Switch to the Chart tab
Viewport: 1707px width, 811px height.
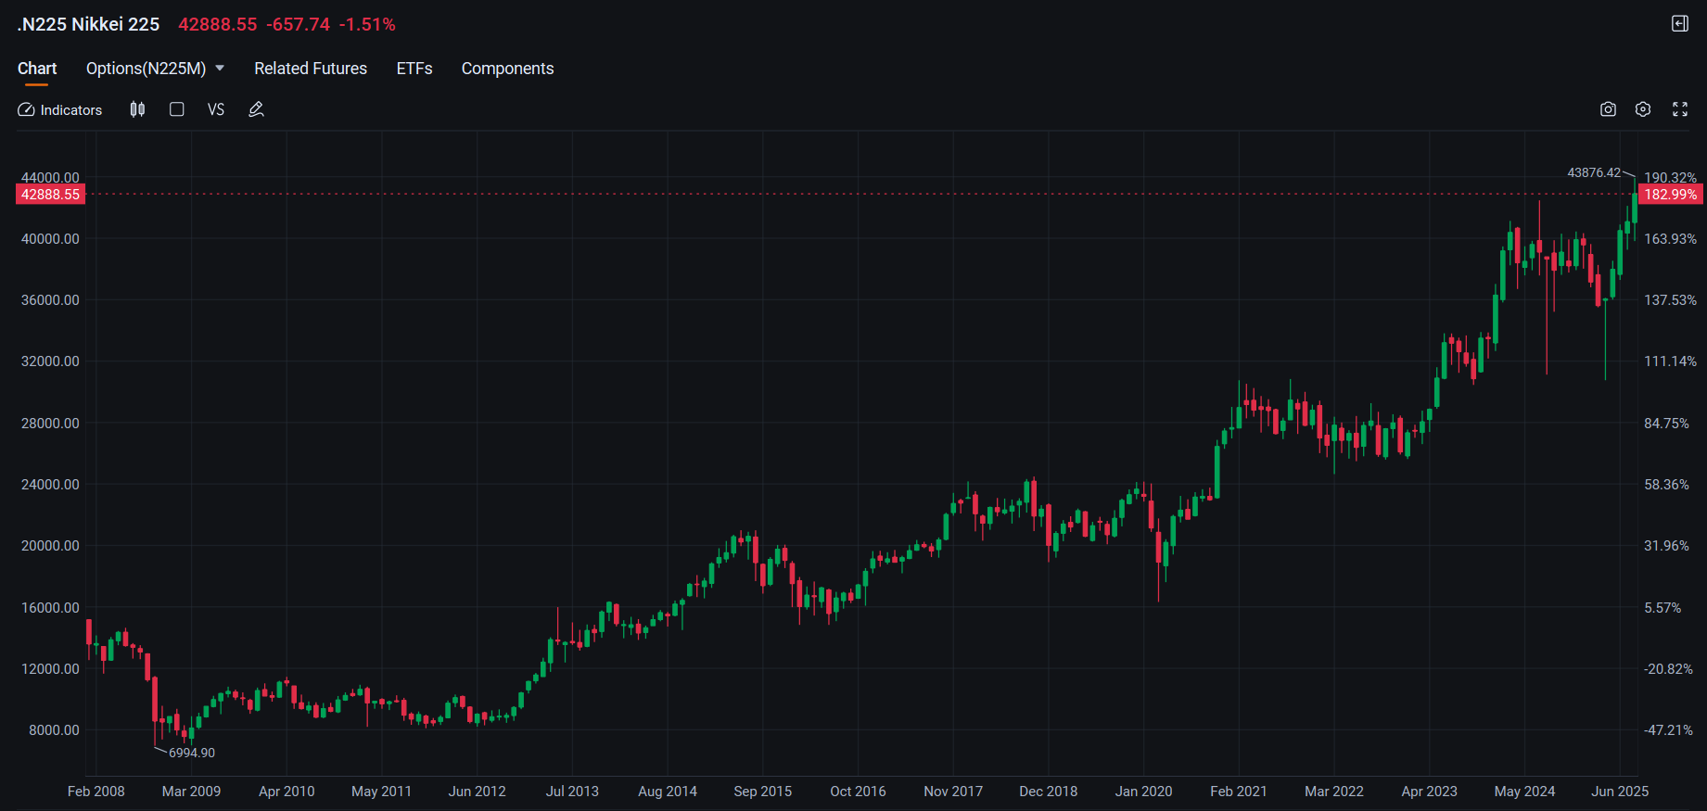tap(37, 69)
